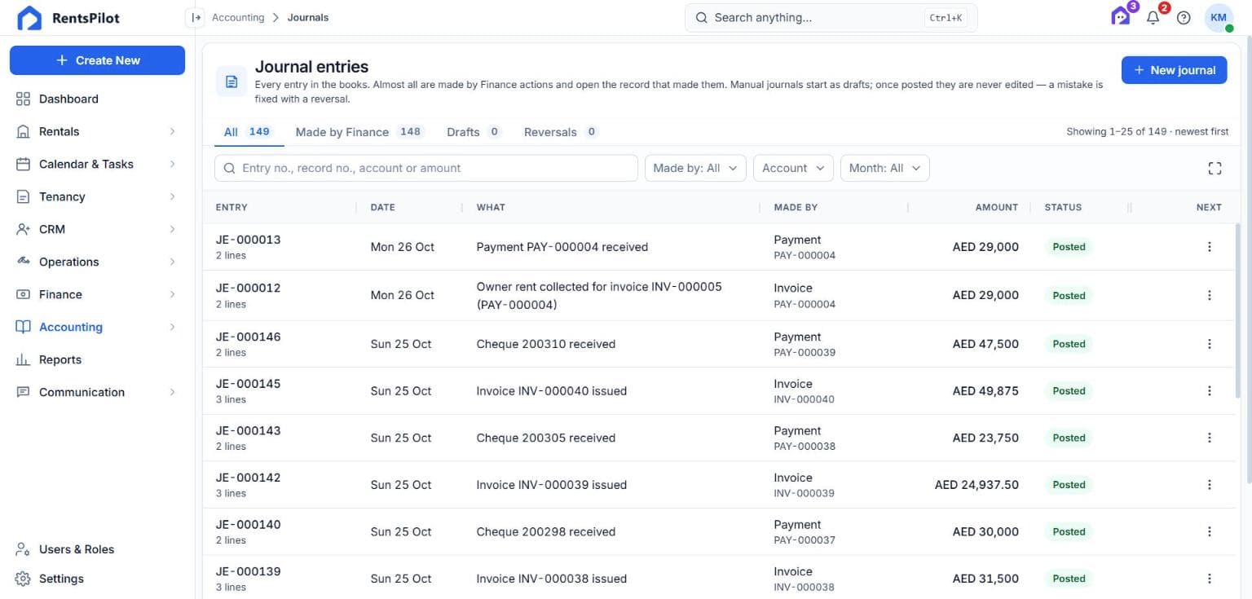This screenshot has height=599, width=1252.
Task: Open journal entry JE-000139
Action: pos(248,571)
